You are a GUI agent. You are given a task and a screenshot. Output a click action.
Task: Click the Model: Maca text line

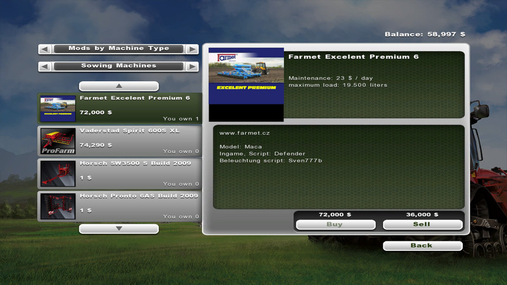click(x=241, y=147)
